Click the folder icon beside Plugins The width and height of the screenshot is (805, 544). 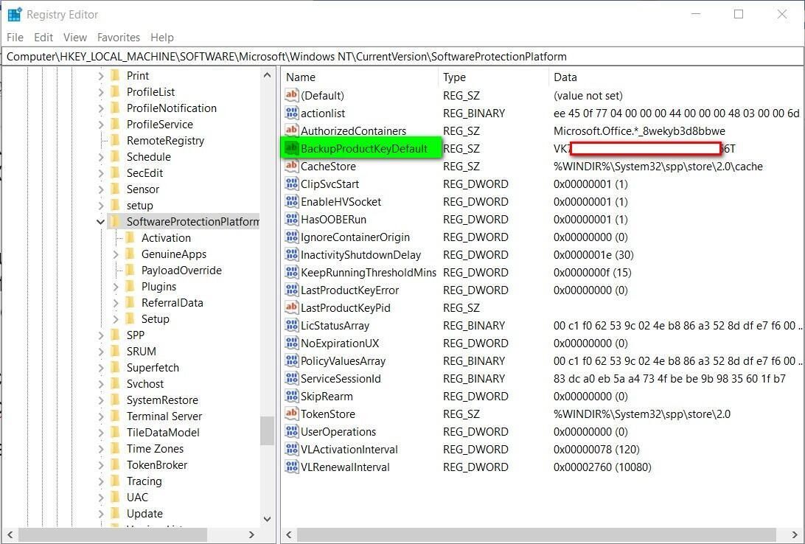(130, 286)
